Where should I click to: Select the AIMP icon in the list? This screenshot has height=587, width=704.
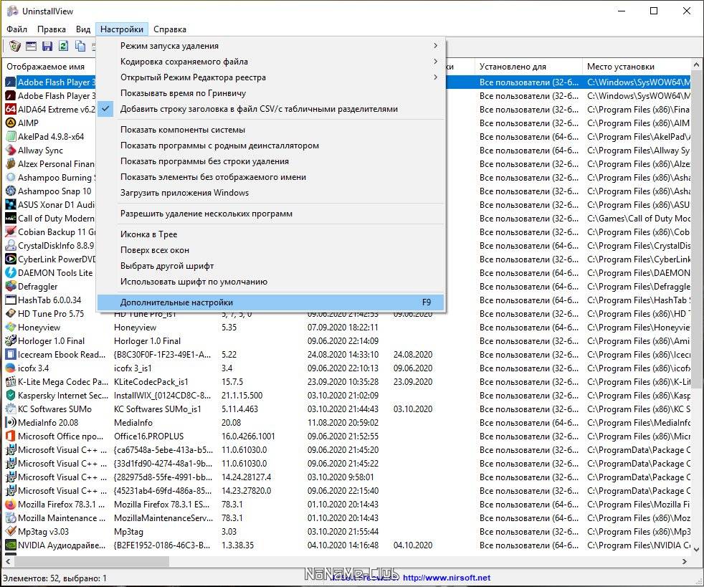click(11, 123)
